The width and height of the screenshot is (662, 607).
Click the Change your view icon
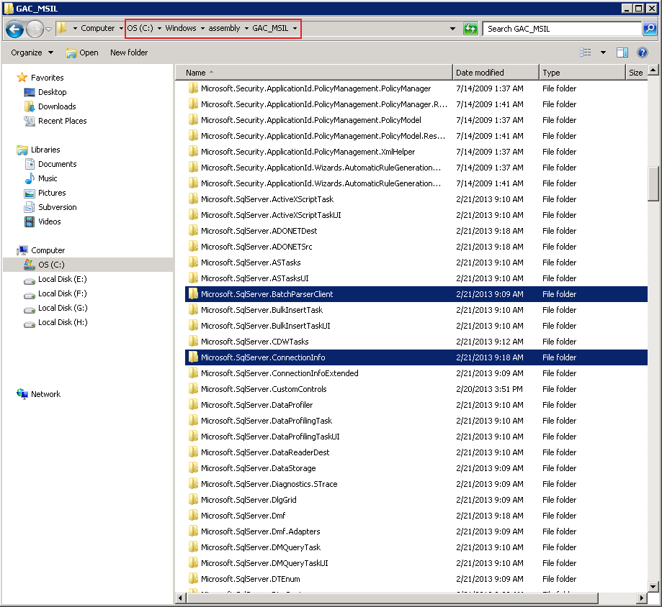(x=585, y=53)
